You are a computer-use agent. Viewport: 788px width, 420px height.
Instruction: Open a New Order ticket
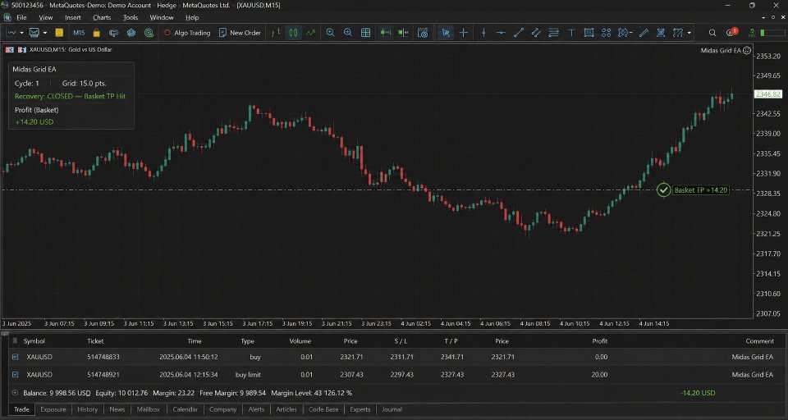(x=240, y=33)
